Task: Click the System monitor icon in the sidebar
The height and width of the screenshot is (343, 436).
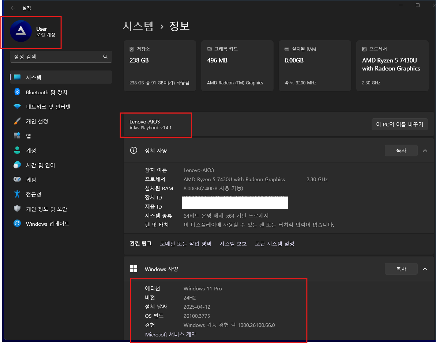Action: [x=17, y=77]
